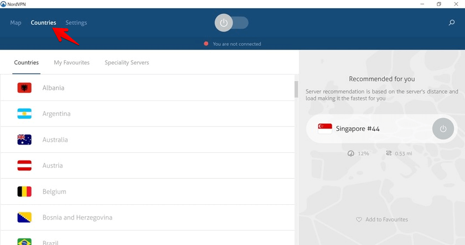Click the server load gauge icon
The width and height of the screenshot is (465, 245).
(x=351, y=153)
